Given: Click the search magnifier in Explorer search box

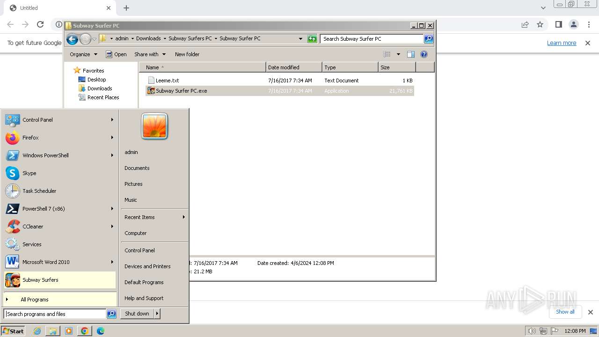Looking at the screenshot, I should pyautogui.click(x=429, y=39).
